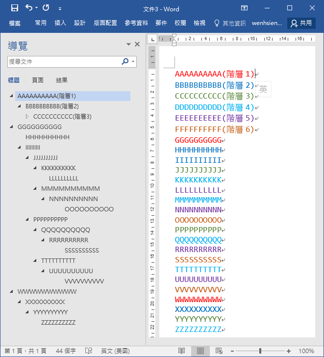Open search options dropdown arrow
The width and height of the screenshot is (324, 357).
(133, 61)
